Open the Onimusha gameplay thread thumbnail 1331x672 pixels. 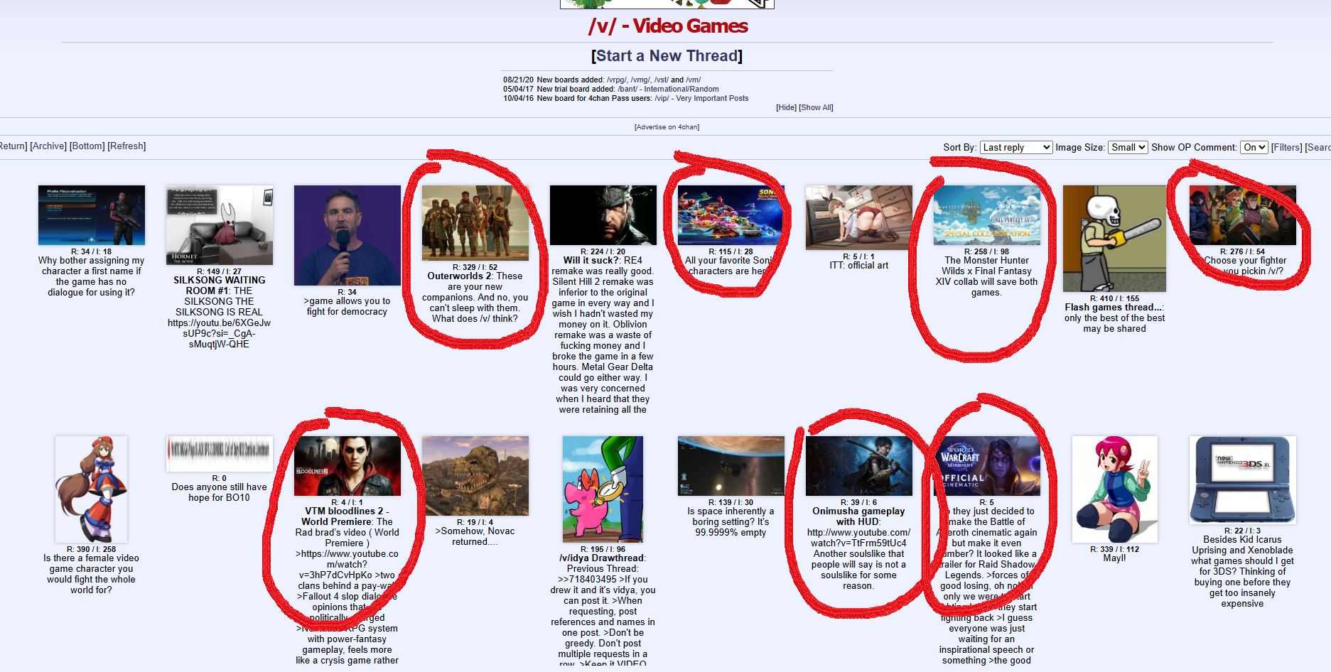859,466
